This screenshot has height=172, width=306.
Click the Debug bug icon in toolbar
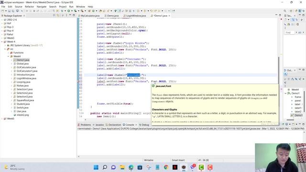[62, 11]
